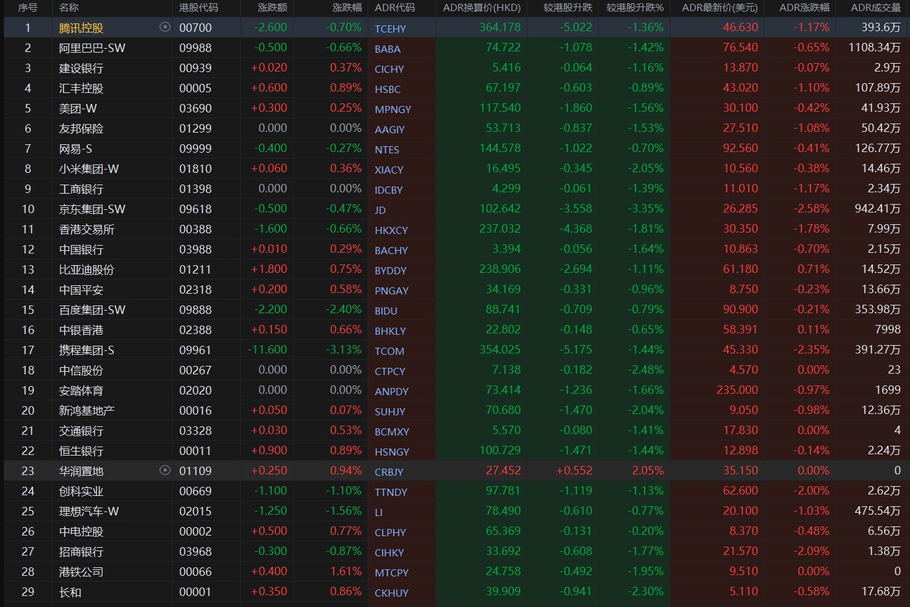
Task: Click Hong Kong stock code 09988
Action: (x=196, y=48)
